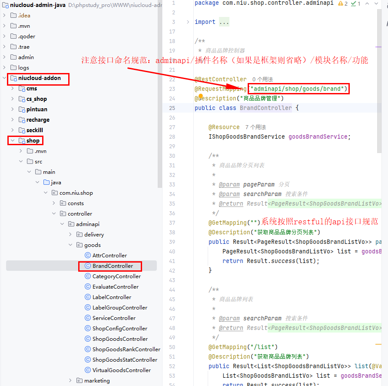Expand the .idea folder chevron

coord(4,16)
